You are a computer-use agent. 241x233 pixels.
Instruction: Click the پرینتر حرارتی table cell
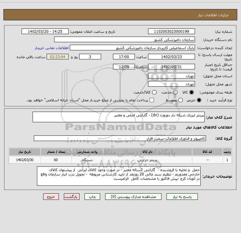[147, 160]
